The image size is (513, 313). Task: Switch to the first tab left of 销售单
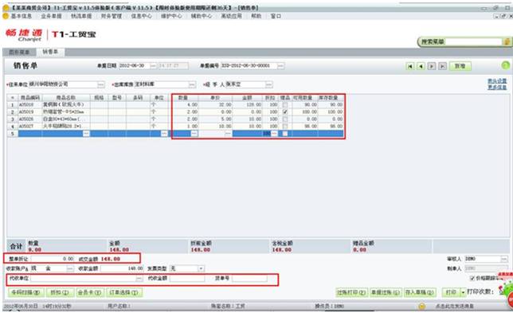[19, 53]
